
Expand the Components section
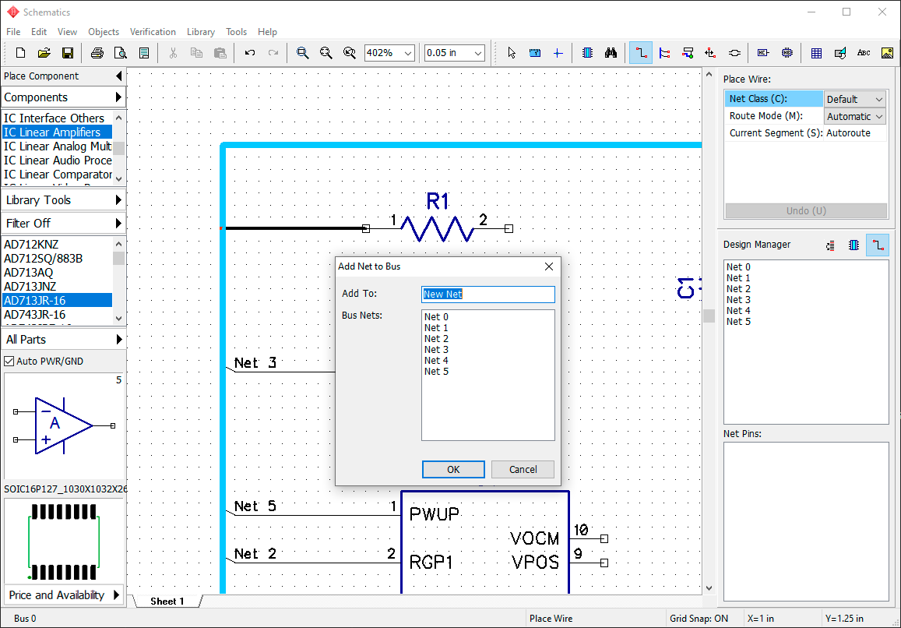pos(63,97)
